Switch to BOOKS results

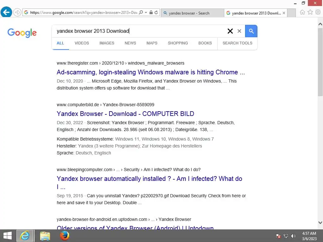pos(205,43)
